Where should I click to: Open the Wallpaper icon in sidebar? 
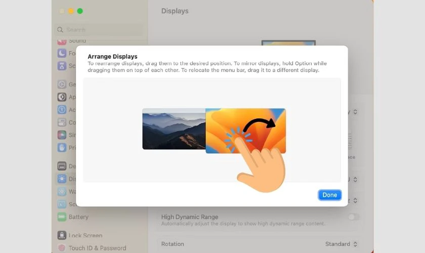pyautogui.click(x=62, y=191)
